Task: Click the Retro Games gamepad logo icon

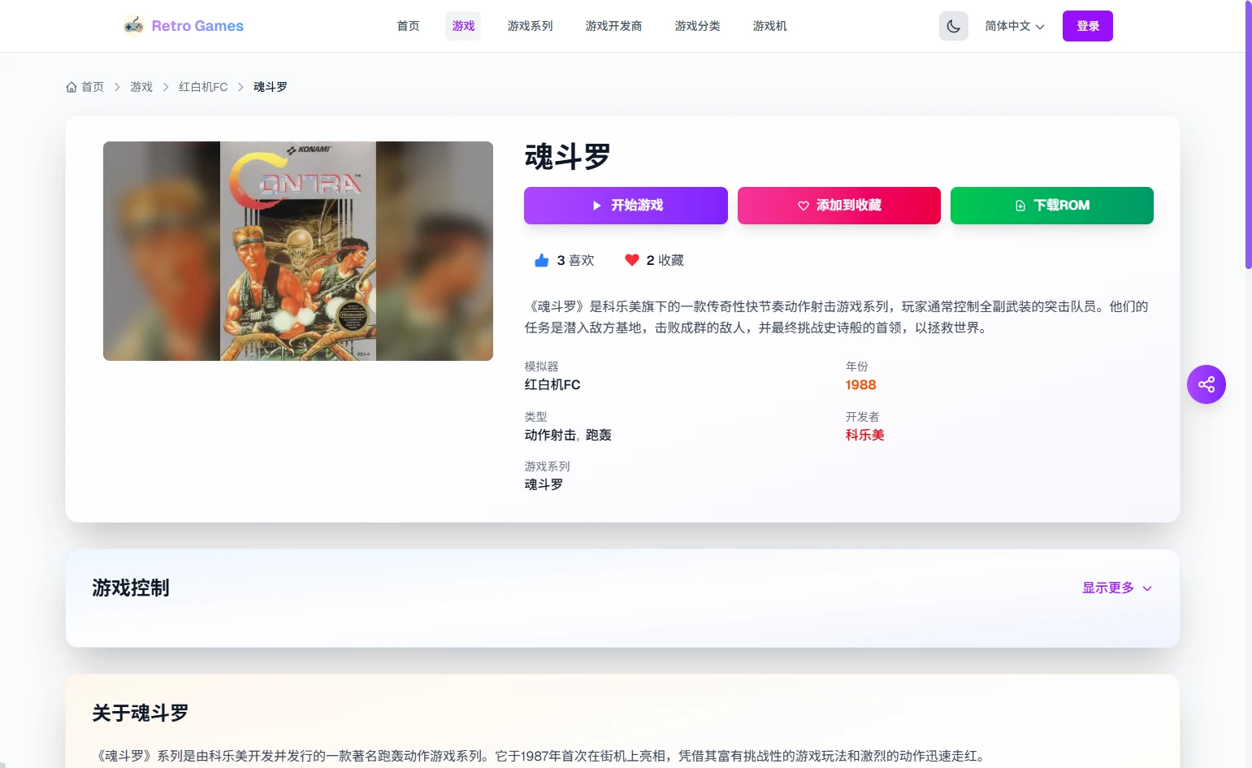Action: click(133, 26)
